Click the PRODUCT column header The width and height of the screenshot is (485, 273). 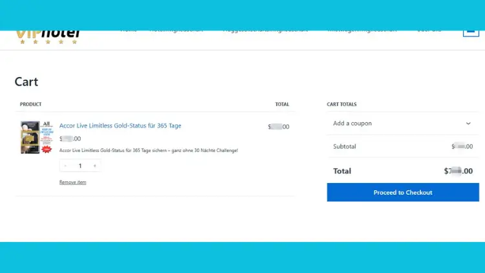[30, 104]
